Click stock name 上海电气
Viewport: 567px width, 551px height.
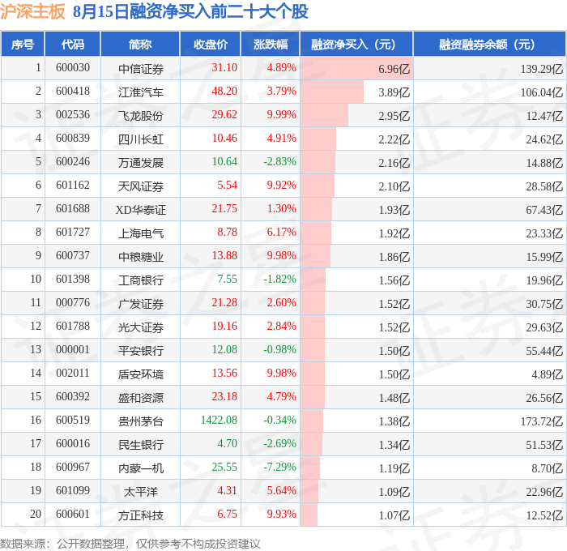coord(141,233)
